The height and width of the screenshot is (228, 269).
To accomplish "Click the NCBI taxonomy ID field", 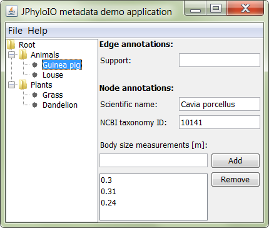I will click(x=220, y=122).
